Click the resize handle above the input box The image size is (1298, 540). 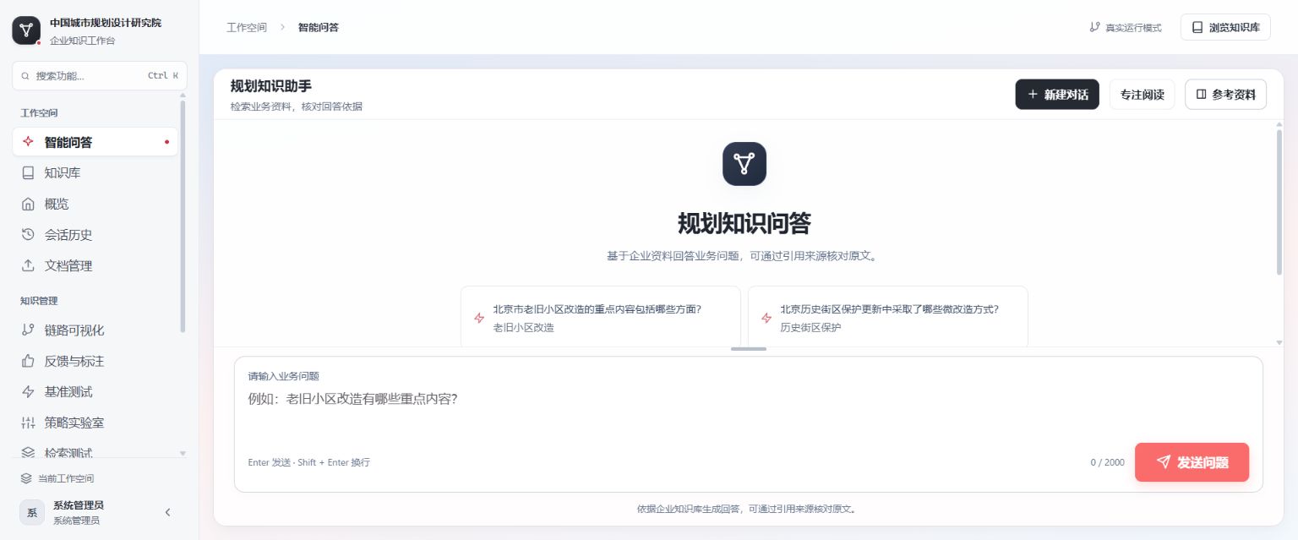(x=749, y=348)
